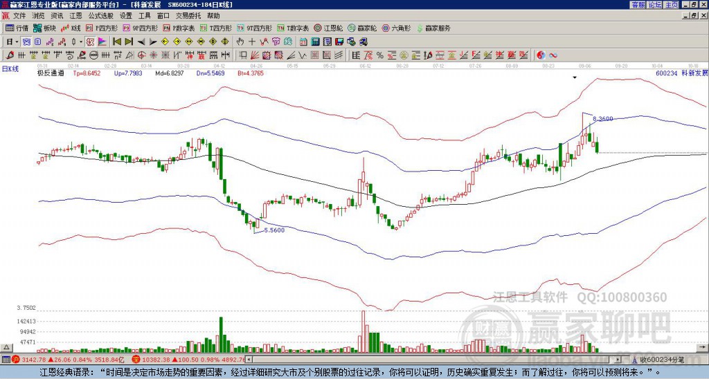Click the black left arrow icon
The width and height of the screenshot is (709, 379).
click(141, 41)
